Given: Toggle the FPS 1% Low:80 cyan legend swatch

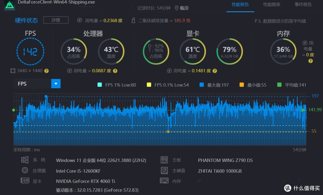Looking at the screenshot, I should click(x=100, y=85).
